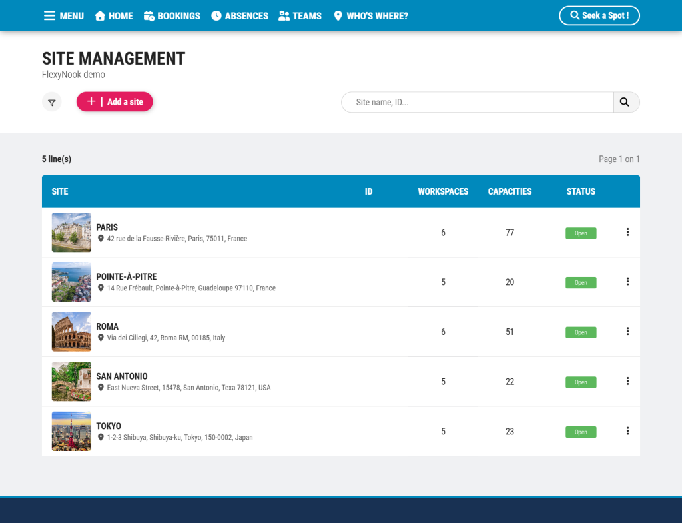Click the magnifier search button
Image resolution: width=682 pixels, height=523 pixels.
pyautogui.click(x=626, y=102)
